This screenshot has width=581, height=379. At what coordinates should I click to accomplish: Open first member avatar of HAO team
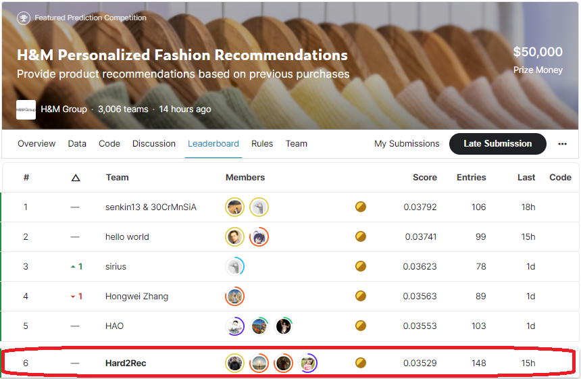tap(234, 326)
